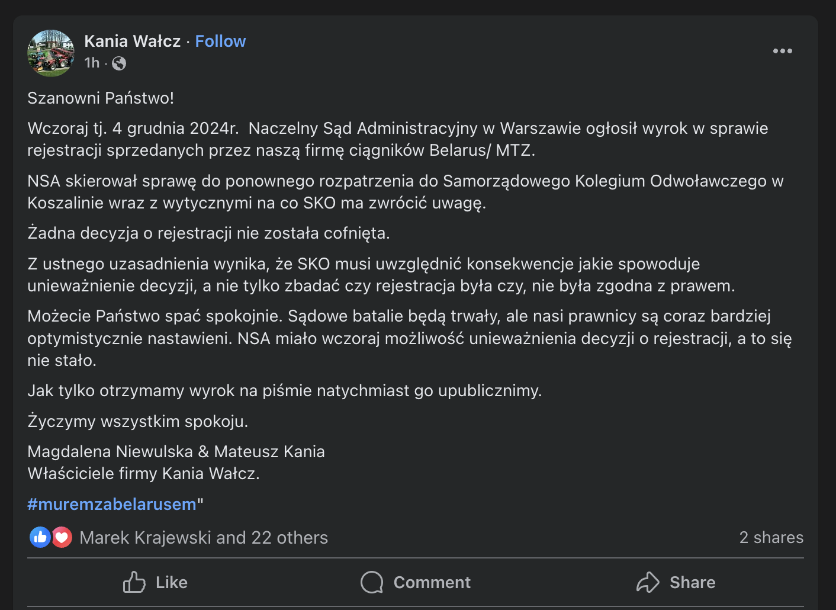Click the speech bubble comment icon
Image resolution: width=836 pixels, height=610 pixels.
pyautogui.click(x=372, y=582)
